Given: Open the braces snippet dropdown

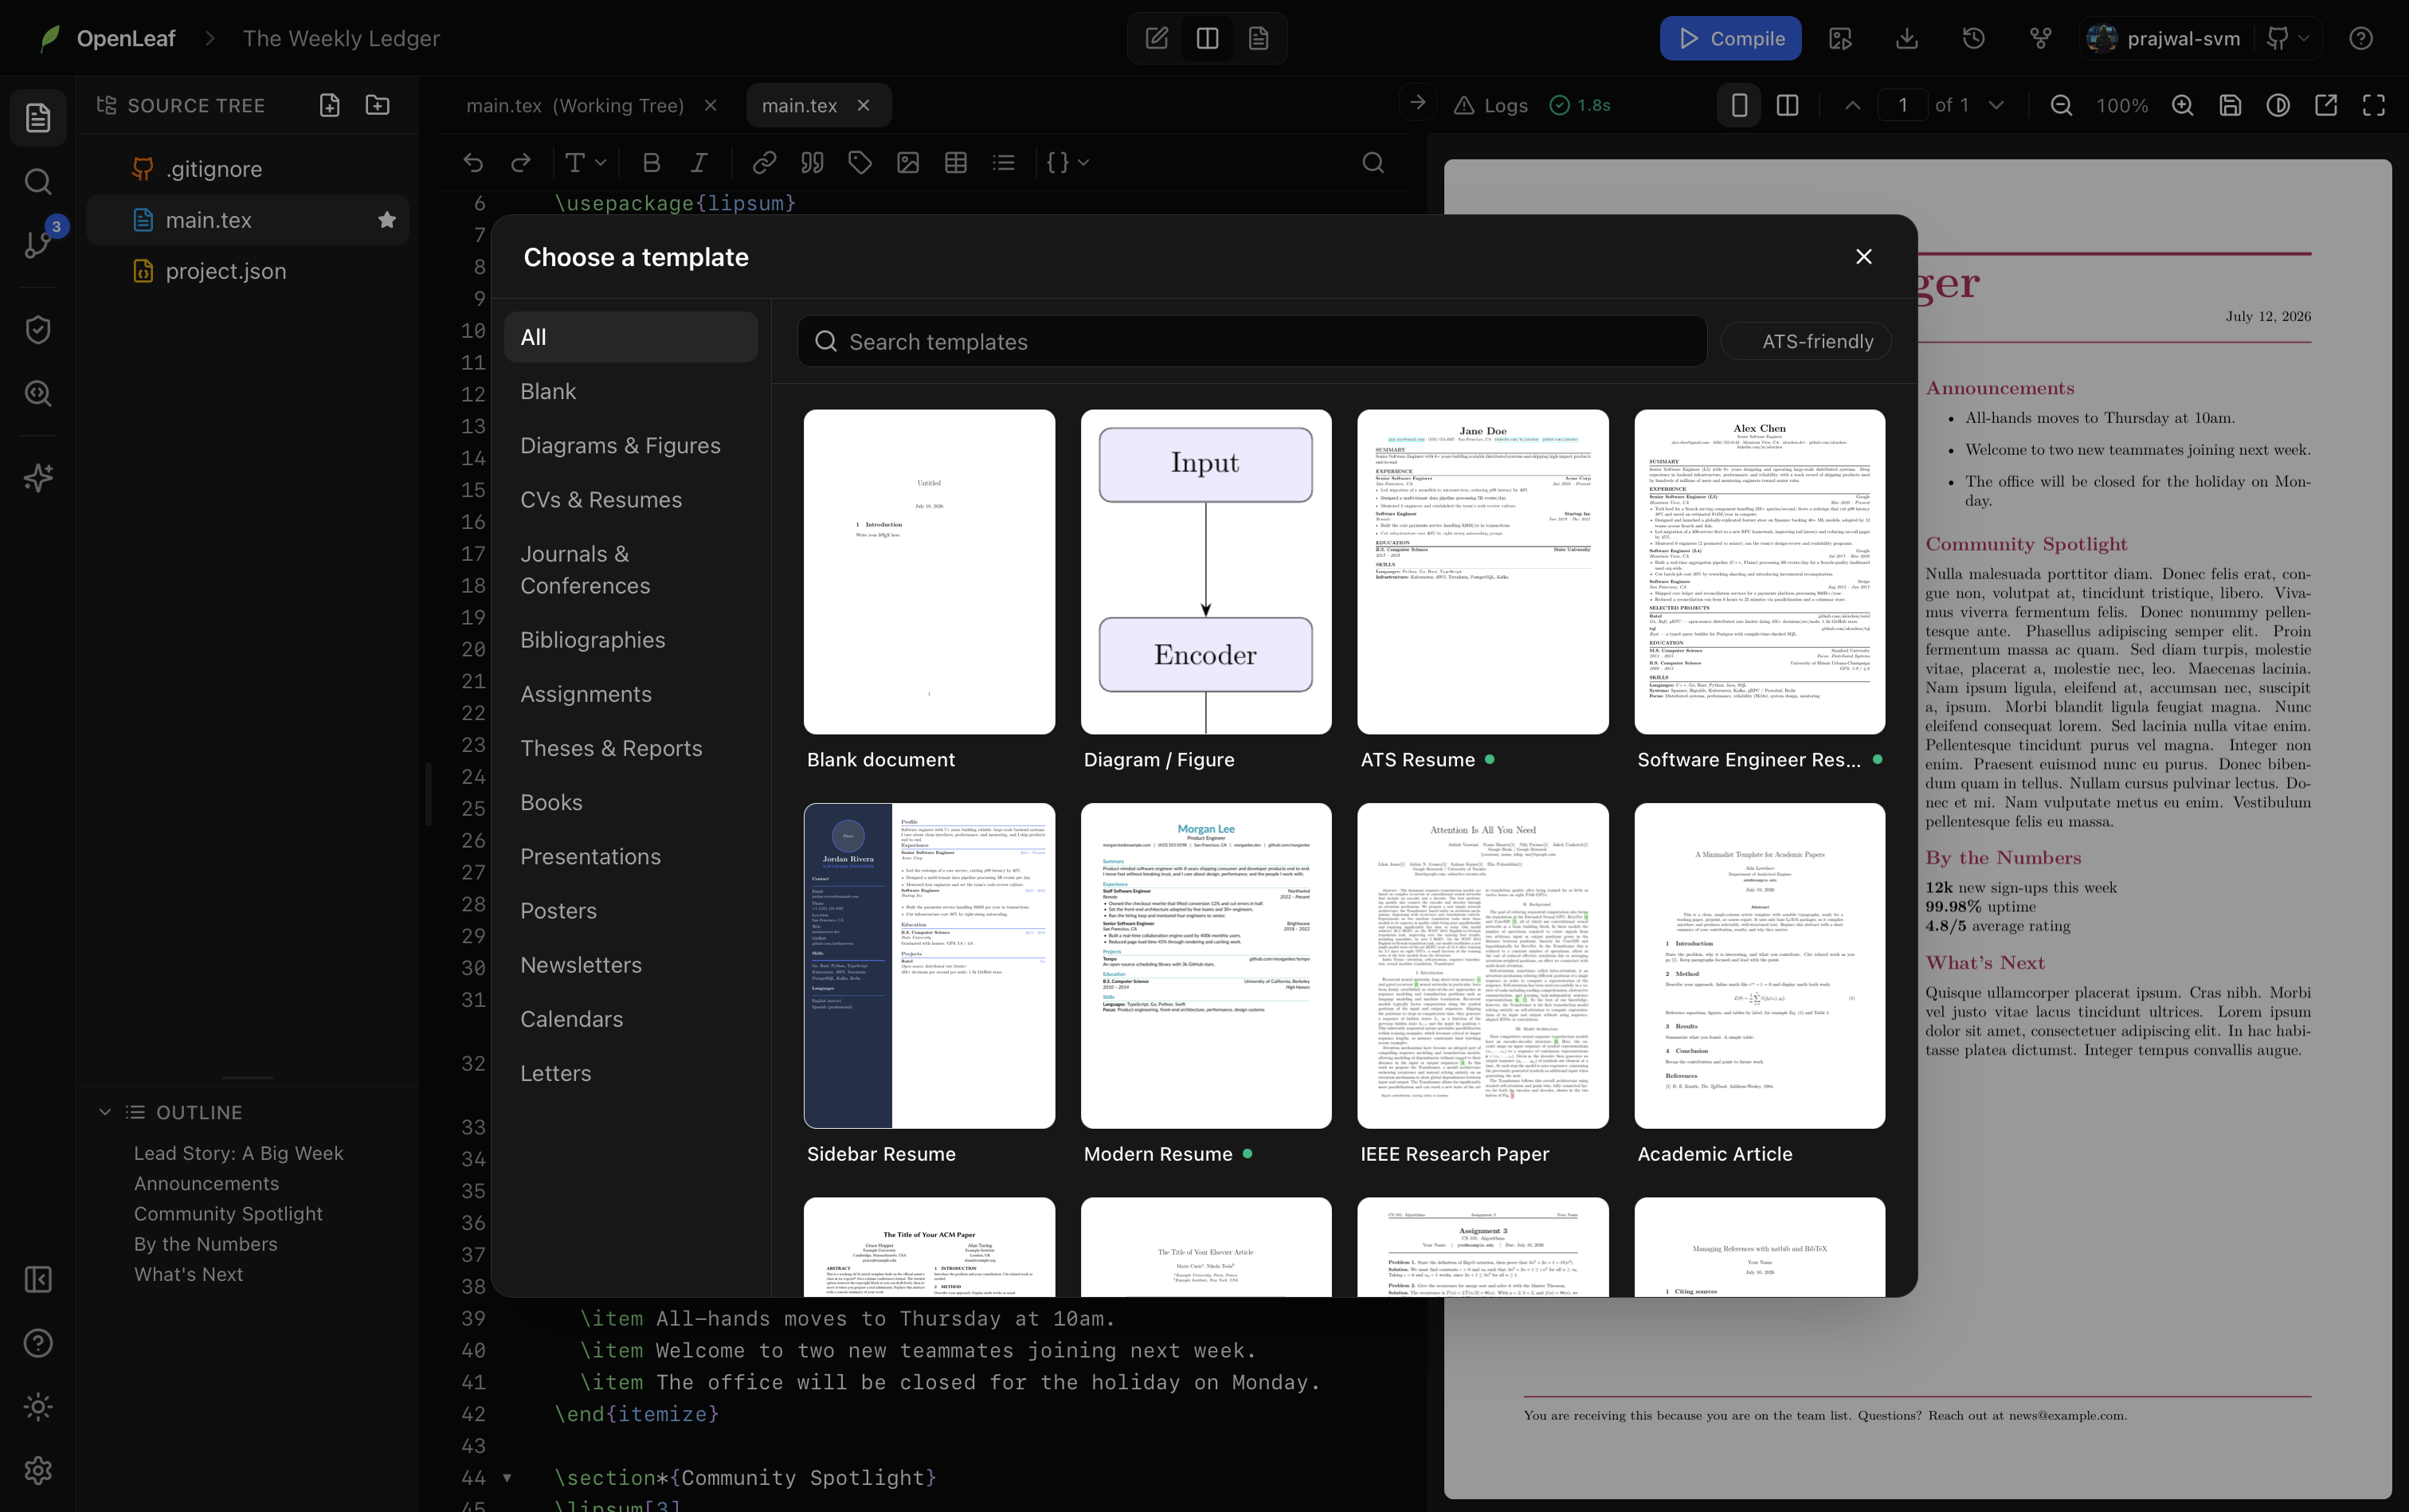Looking at the screenshot, I should coord(1067,162).
